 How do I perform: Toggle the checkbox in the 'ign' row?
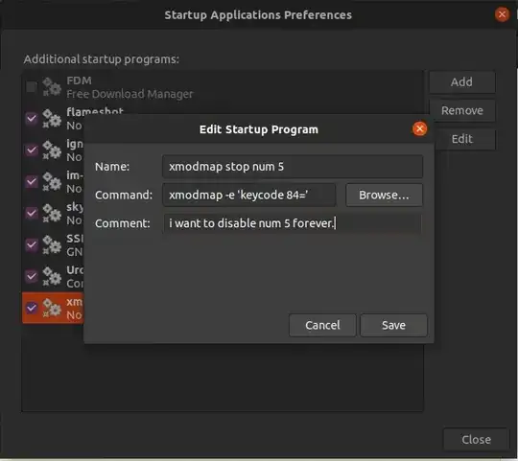[32, 150]
